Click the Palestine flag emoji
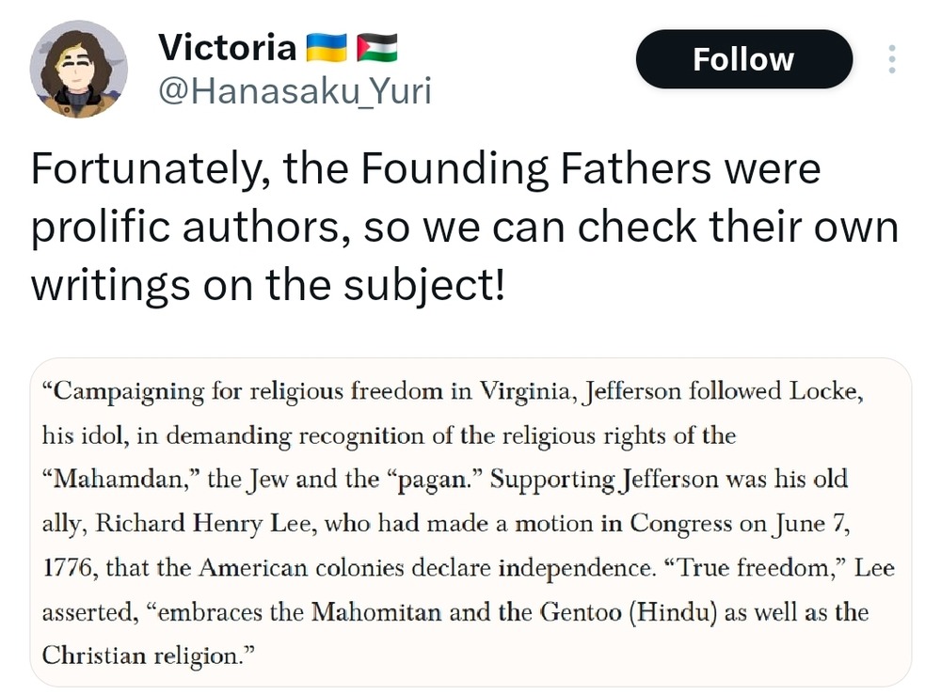This screenshot has height=695, width=941. click(376, 46)
